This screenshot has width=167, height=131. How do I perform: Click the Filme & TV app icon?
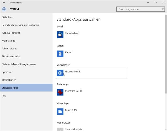point(60,112)
